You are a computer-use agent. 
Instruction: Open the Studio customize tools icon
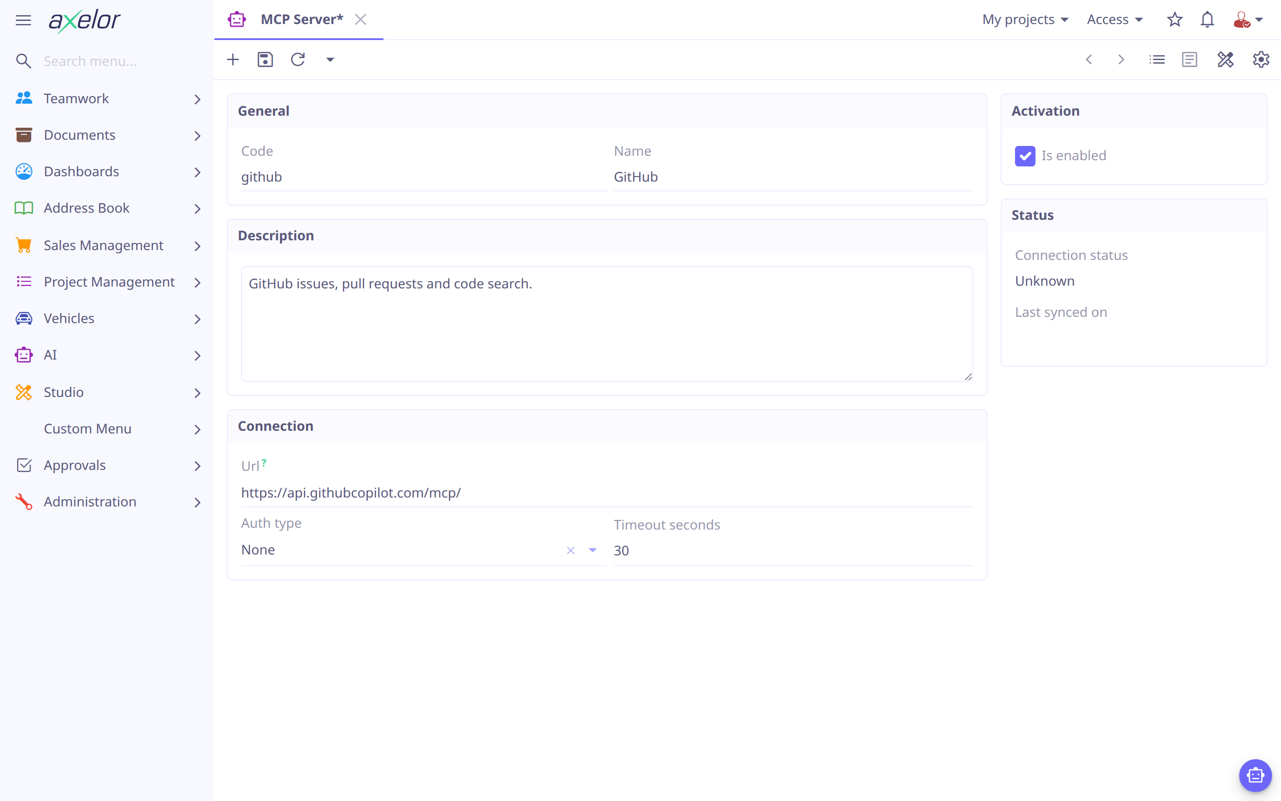(x=1225, y=59)
